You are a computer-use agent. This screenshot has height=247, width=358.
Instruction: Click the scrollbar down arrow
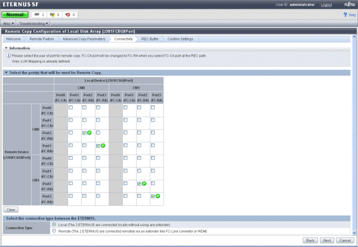pyautogui.click(x=354, y=233)
